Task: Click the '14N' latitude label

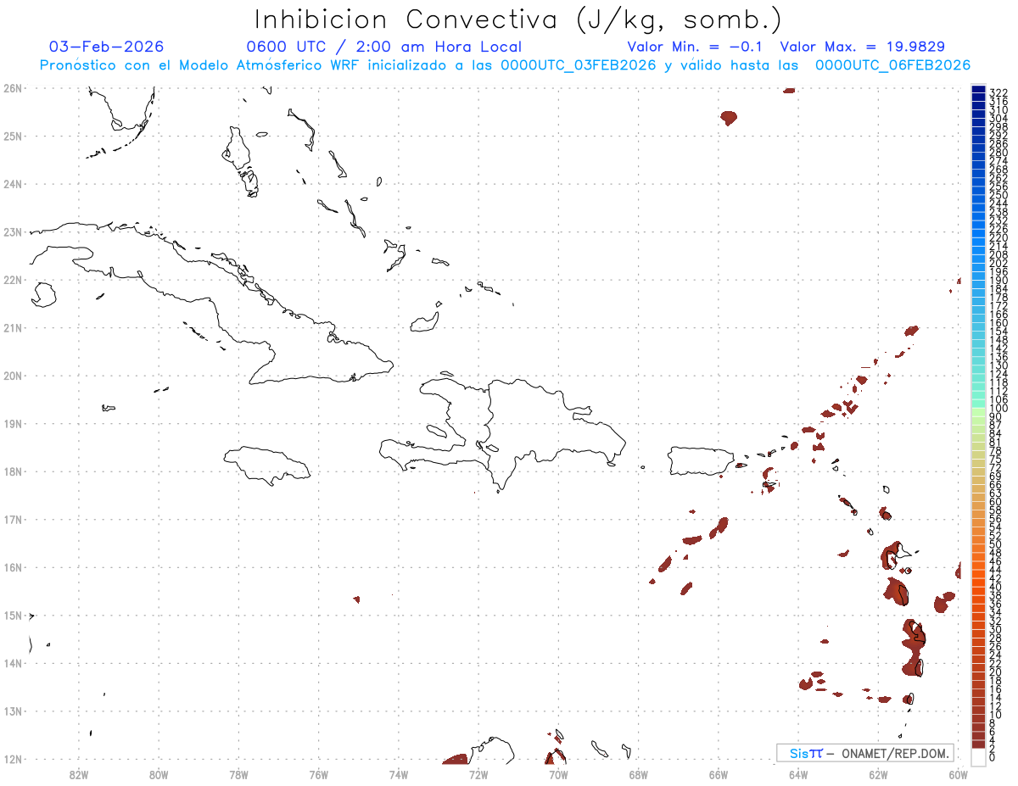Action: 13,663
